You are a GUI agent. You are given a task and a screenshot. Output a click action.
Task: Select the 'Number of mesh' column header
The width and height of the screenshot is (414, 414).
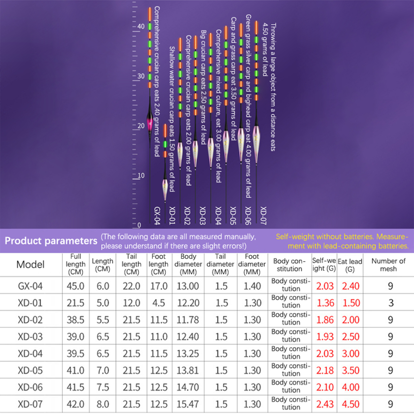click(388, 265)
